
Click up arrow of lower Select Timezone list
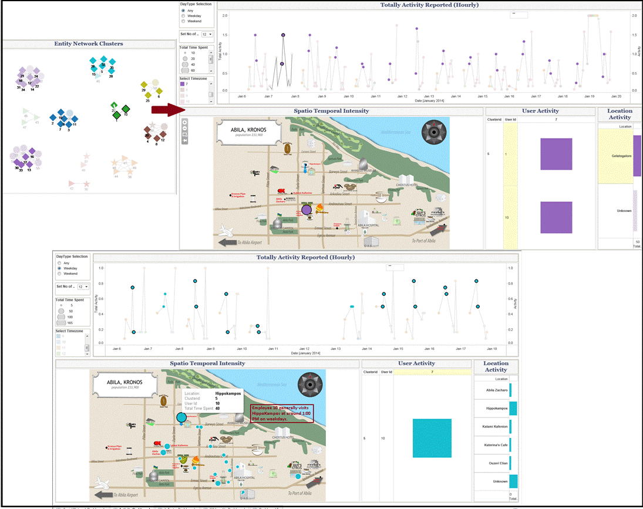(x=87, y=336)
